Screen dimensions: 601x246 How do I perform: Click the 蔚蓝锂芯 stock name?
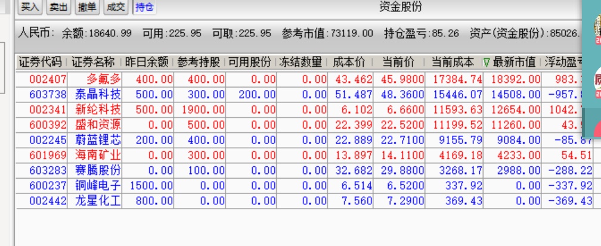98,140
